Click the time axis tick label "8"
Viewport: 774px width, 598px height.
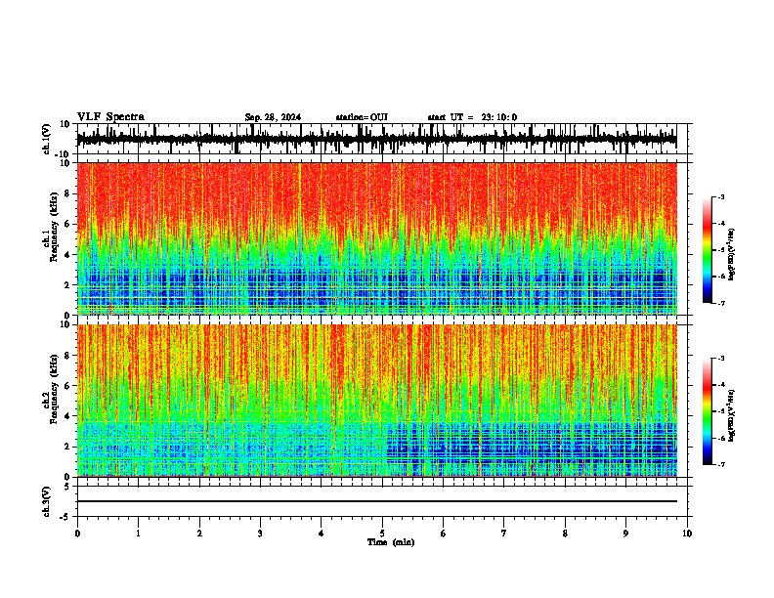click(565, 534)
